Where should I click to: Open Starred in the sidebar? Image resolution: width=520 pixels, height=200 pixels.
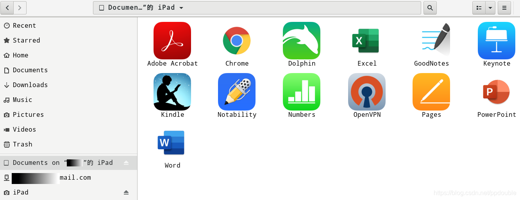(68, 40)
